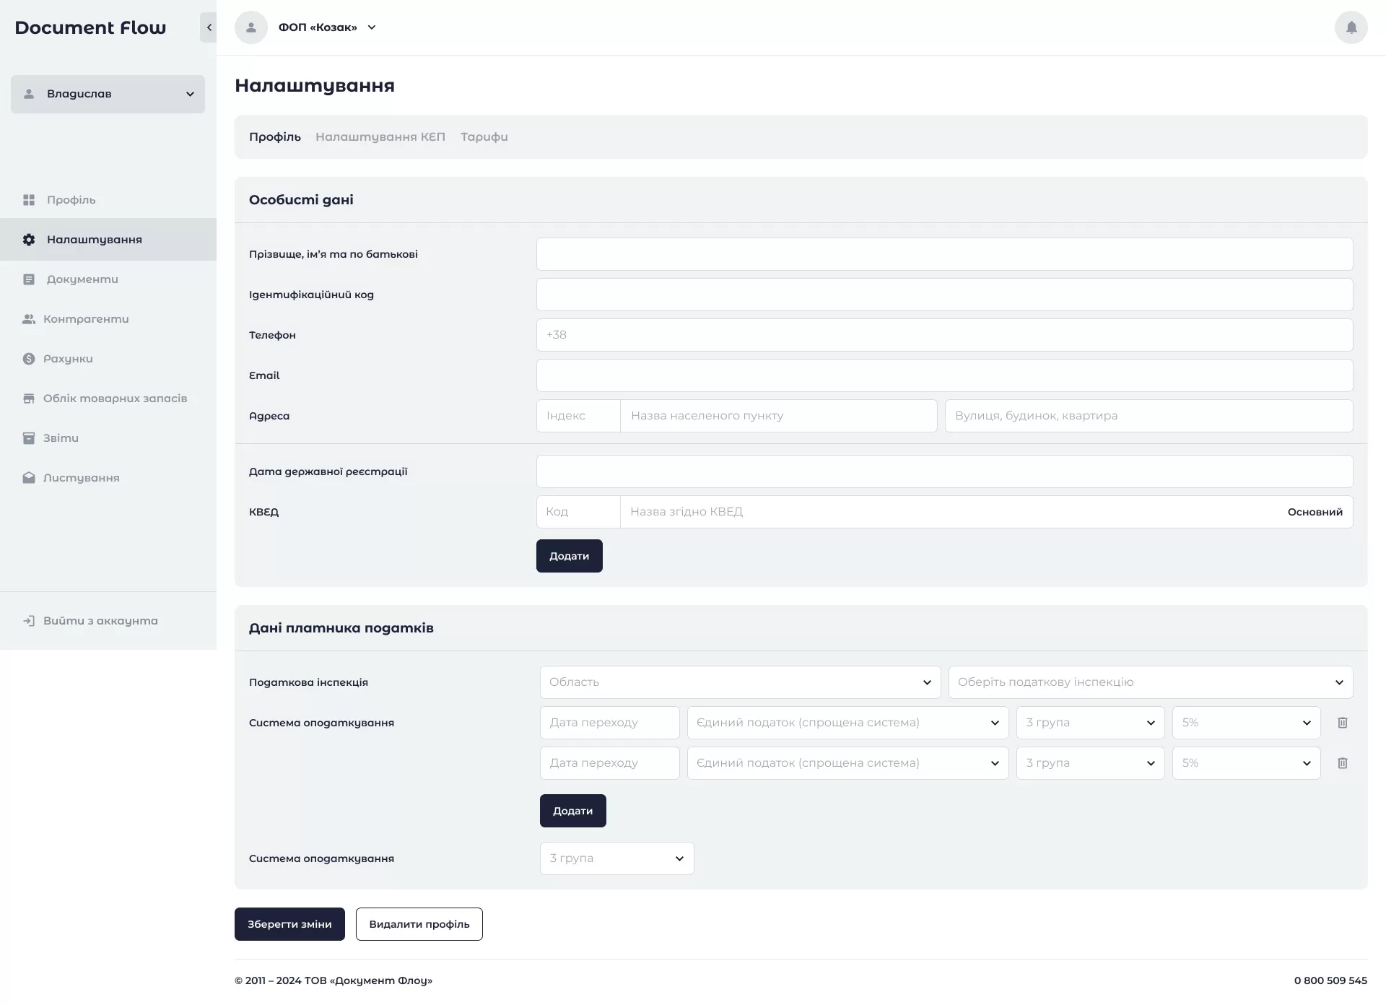Focus the КВЕД Код field
The width and height of the screenshot is (1386, 1005).
point(578,512)
